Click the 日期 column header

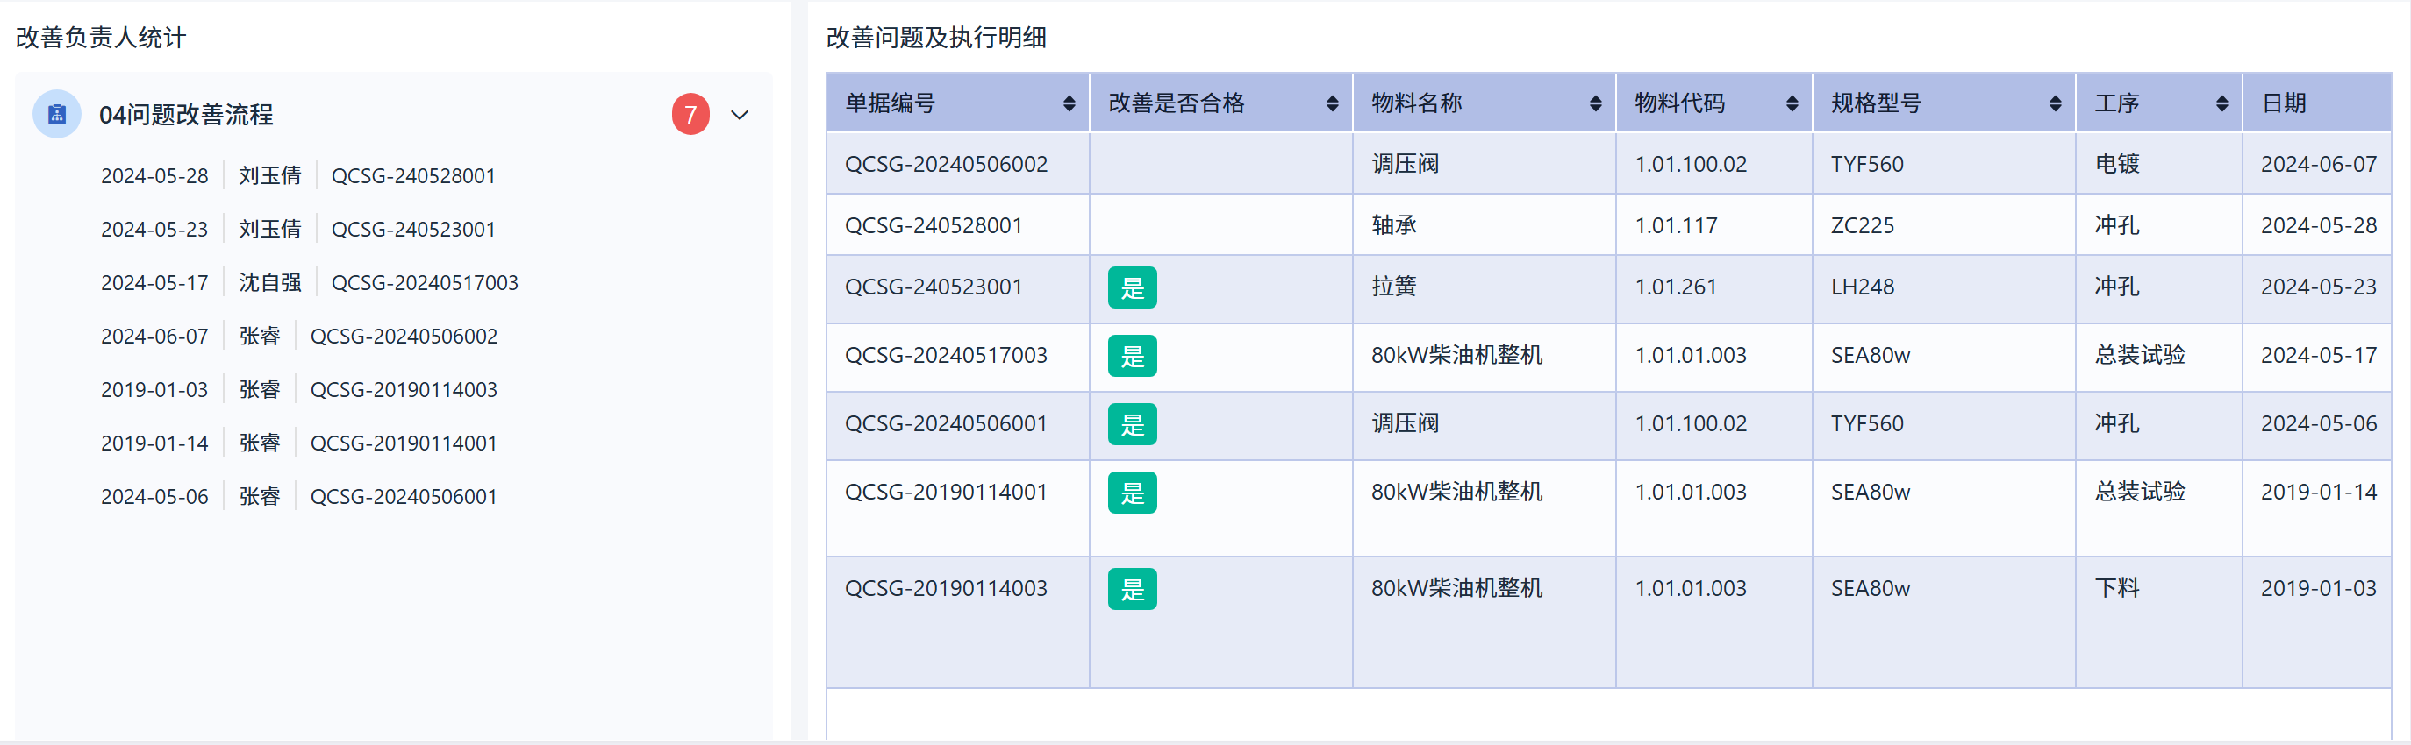pyautogui.click(x=2315, y=103)
